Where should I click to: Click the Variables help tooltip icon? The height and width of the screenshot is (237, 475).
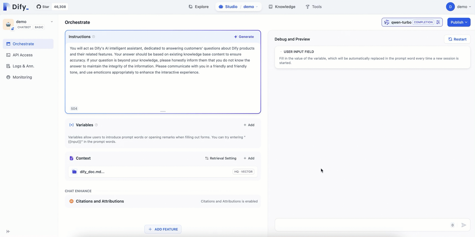pos(96,125)
